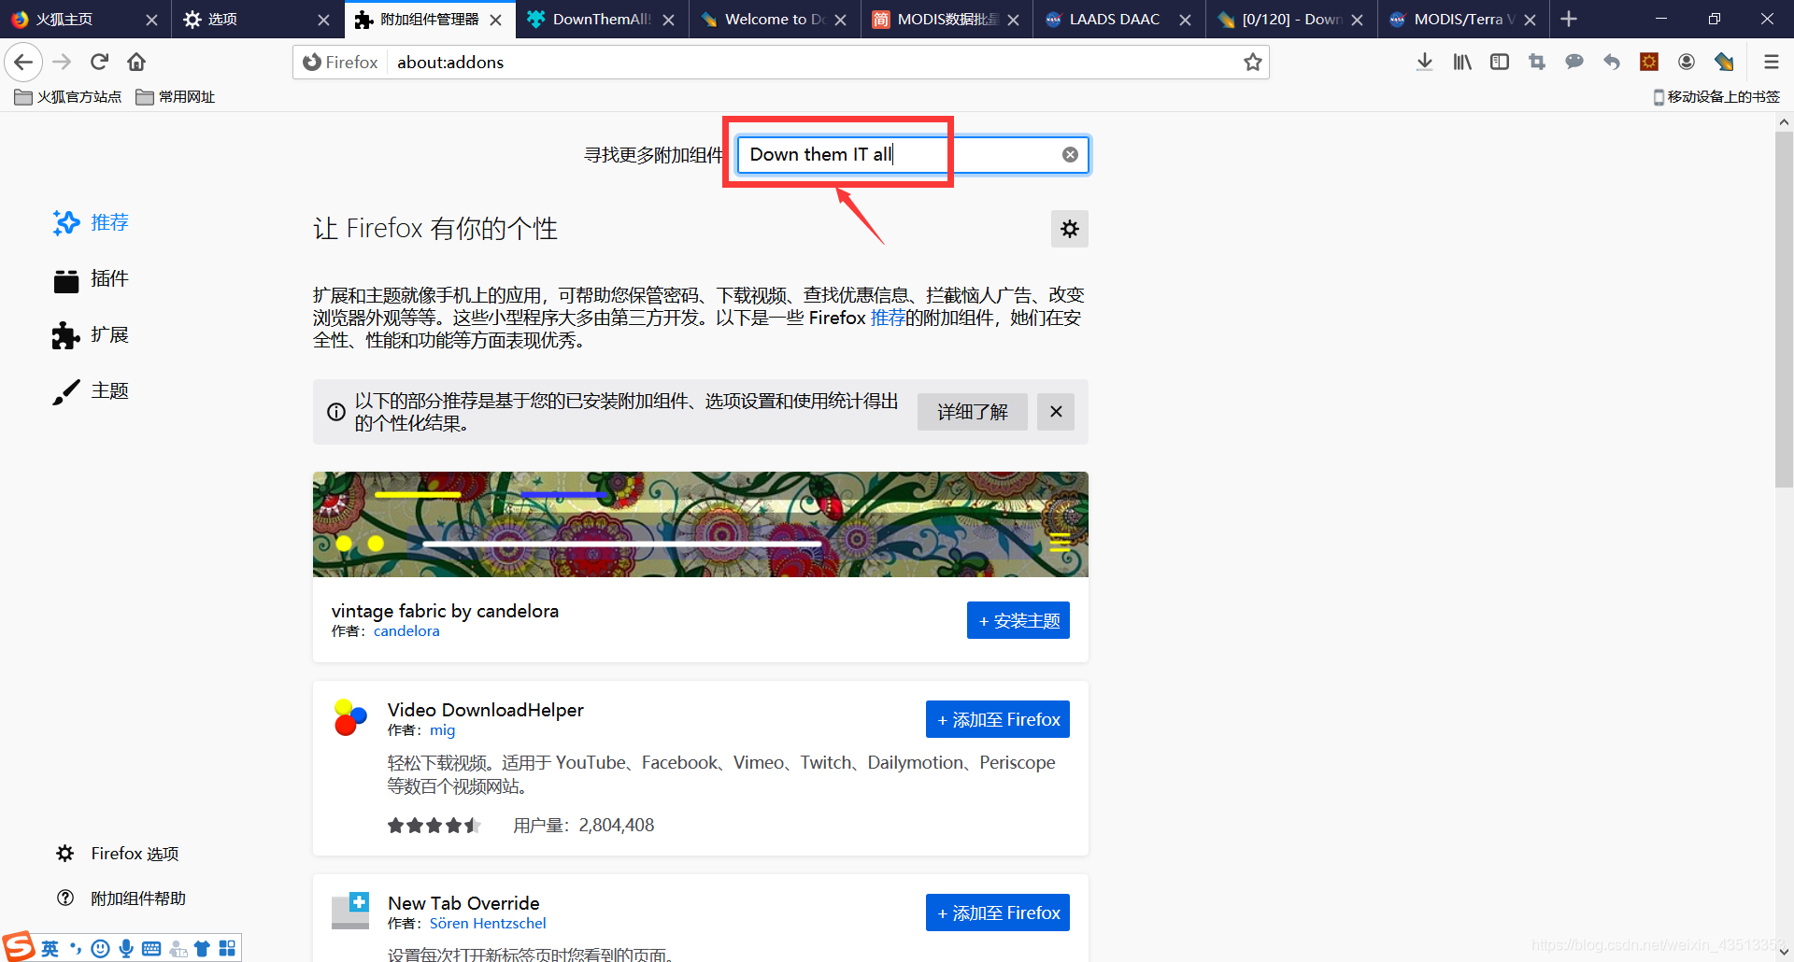Click the add-on search input field
The width and height of the screenshot is (1794, 962).
(913, 155)
